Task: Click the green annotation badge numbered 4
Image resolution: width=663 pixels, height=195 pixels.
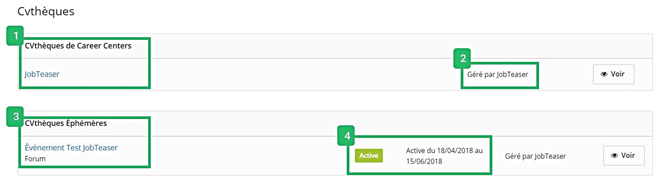Action: [x=347, y=135]
